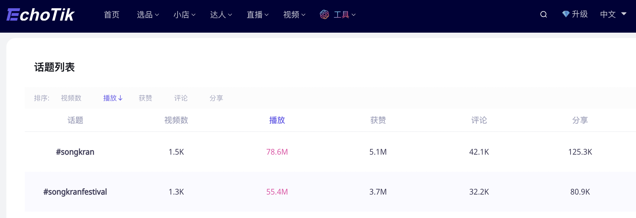636x218 pixels.
Task: Open the 直播 navigation menu
Action: [257, 15]
